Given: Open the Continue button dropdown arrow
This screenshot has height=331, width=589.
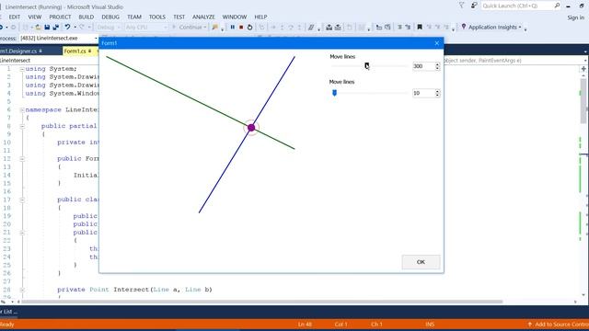Looking at the screenshot, I should tap(205, 27).
